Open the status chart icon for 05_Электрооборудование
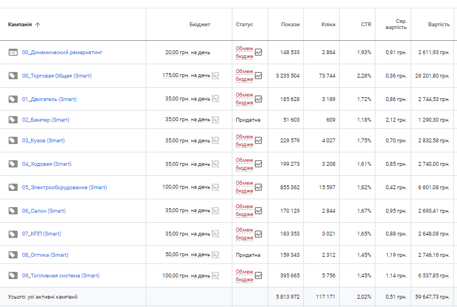Image resolution: width=457 pixels, height=307 pixels. click(x=258, y=188)
